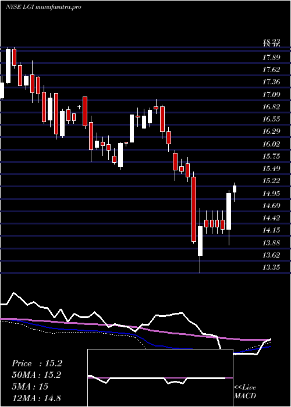
Task: Click the latest white candlestick near 15.22
Action: (x=235, y=189)
